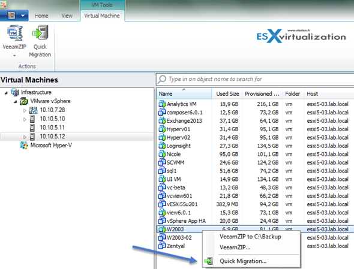The image size is (354, 269).
Task: Click the W2003-02 VM icon
Action: tap(162, 237)
